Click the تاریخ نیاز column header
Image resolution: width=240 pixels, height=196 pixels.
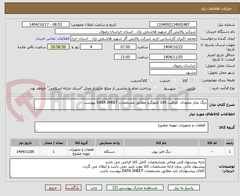click(25, 143)
